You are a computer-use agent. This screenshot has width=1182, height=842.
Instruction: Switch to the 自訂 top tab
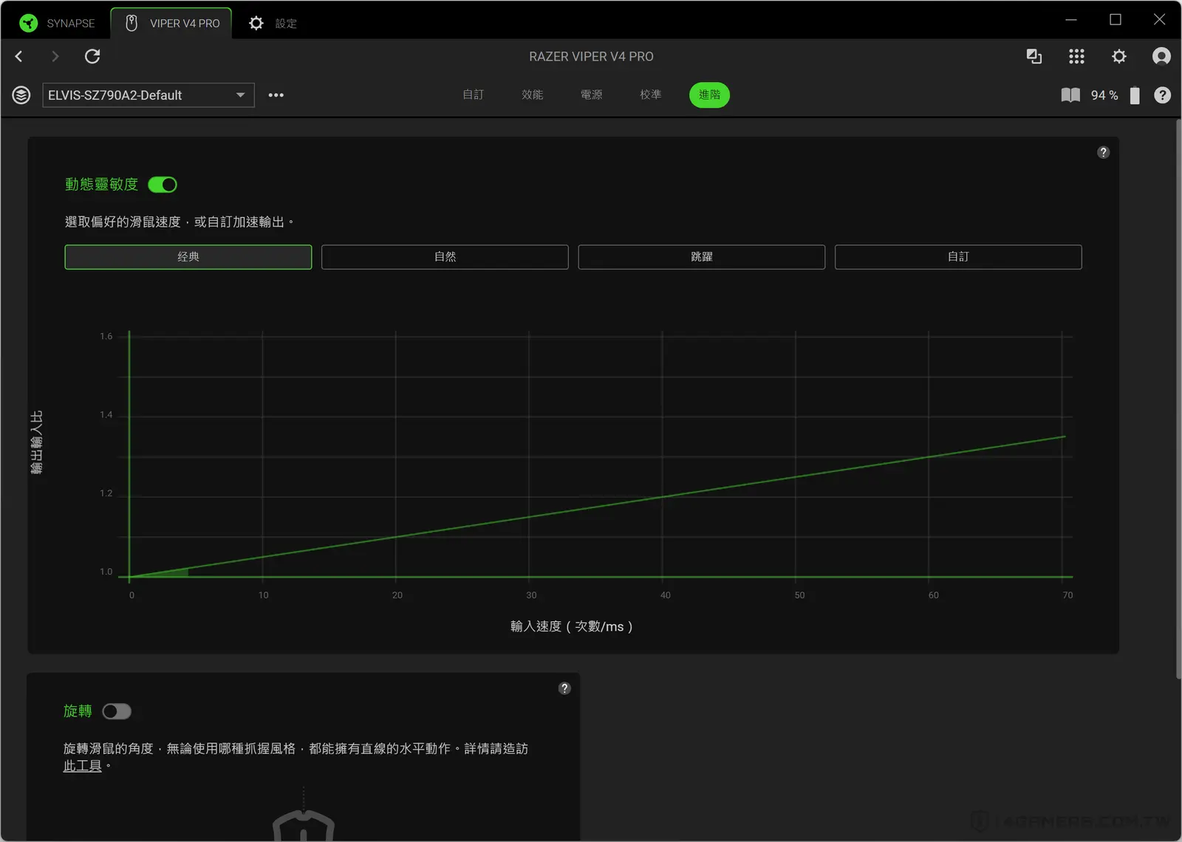(x=473, y=95)
